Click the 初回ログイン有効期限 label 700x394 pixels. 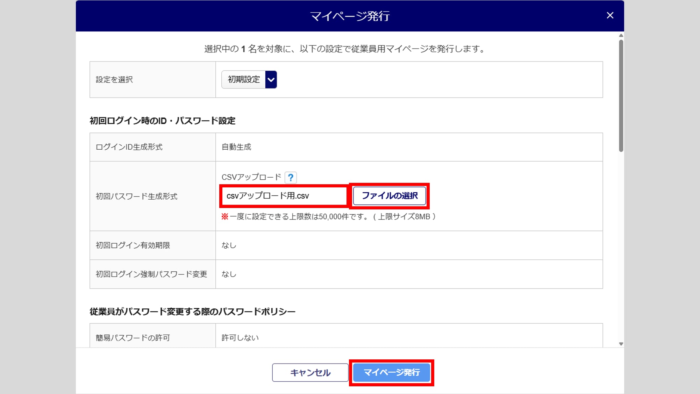click(x=133, y=245)
